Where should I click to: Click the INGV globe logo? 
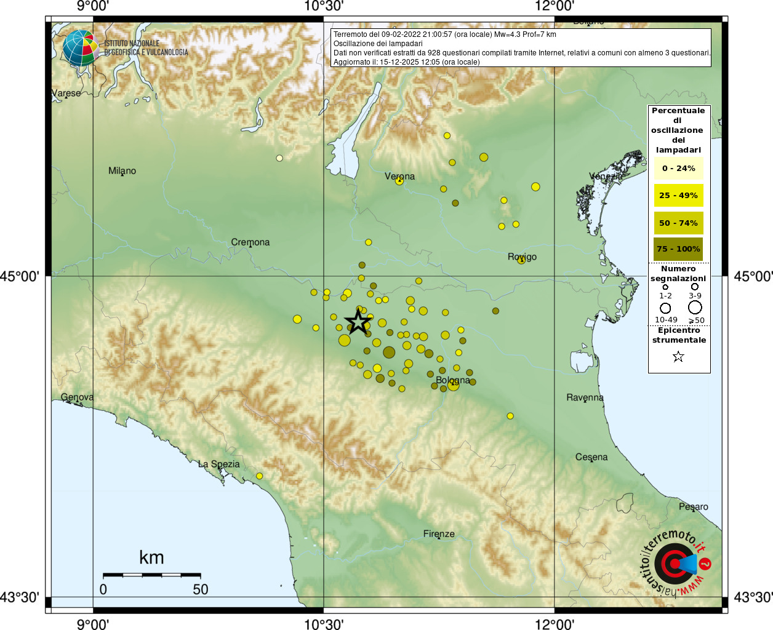[80, 48]
